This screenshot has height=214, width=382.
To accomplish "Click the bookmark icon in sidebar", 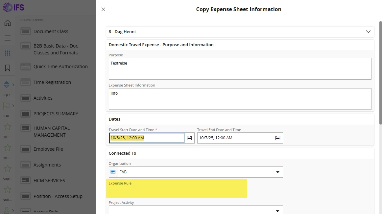I will pyautogui.click(x=7, y=68).
